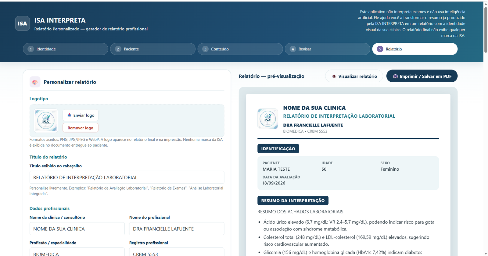Click the ISA logo badge in header
The width and height of the screenshot is (488, 256).
click(x=23, y=23)
